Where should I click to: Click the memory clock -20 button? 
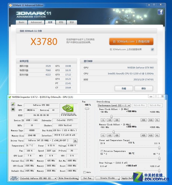pyautogui.click(x=117, y=135)
